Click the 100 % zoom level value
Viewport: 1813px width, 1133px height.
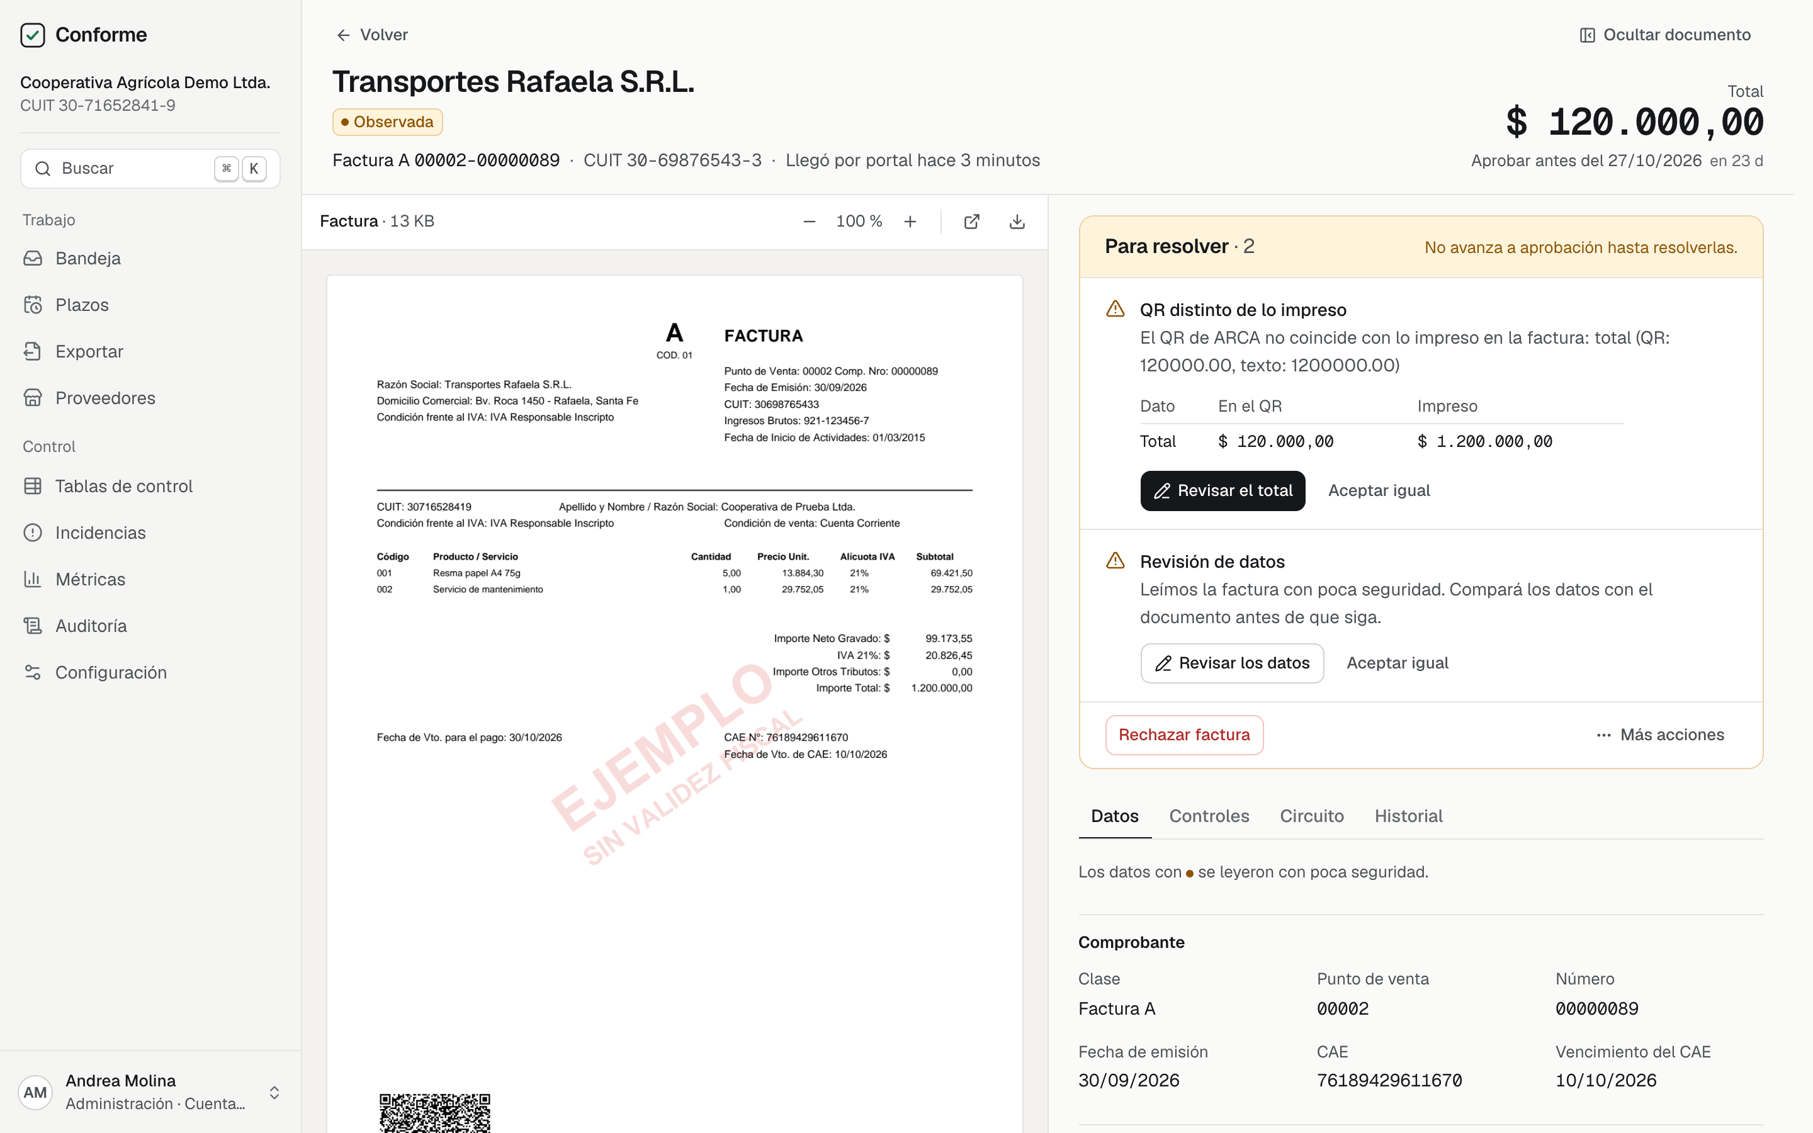point(859,222)
